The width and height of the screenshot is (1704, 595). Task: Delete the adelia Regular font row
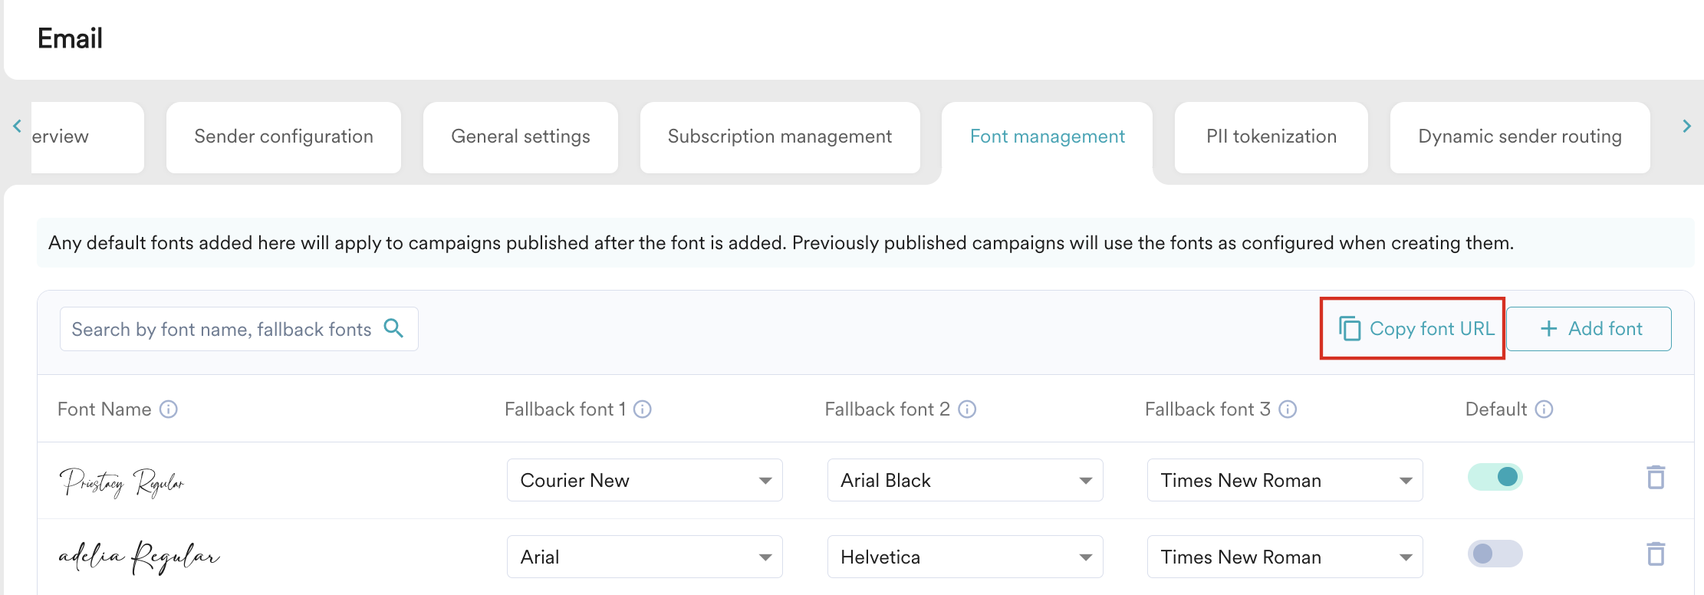tap(1656, 554)
